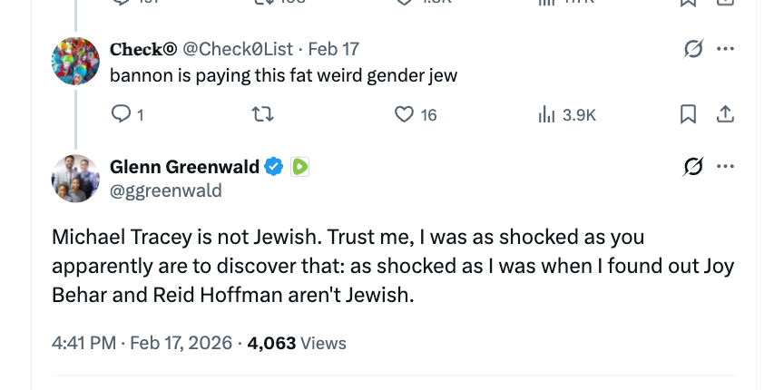
Task: Open Grok actions on Glenn Greenwald's post
Action: pos(693,166)
